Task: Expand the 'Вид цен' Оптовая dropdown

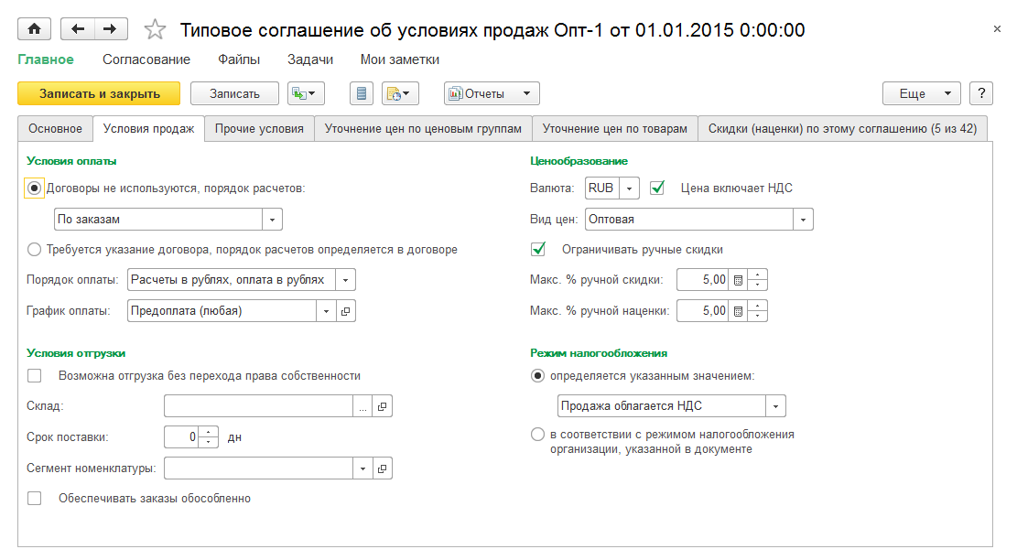Action: (803, 219)
